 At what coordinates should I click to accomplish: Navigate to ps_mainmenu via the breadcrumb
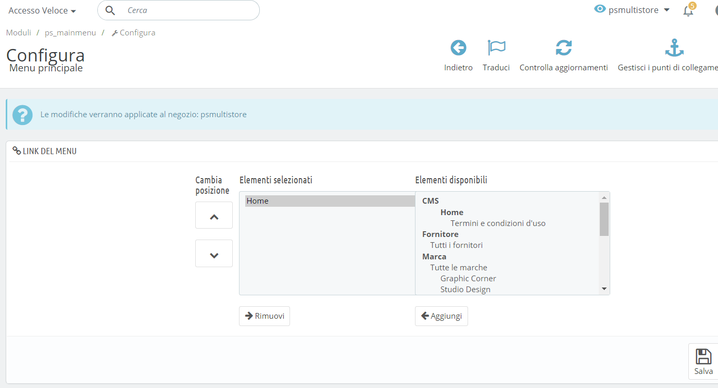point(70,32)
